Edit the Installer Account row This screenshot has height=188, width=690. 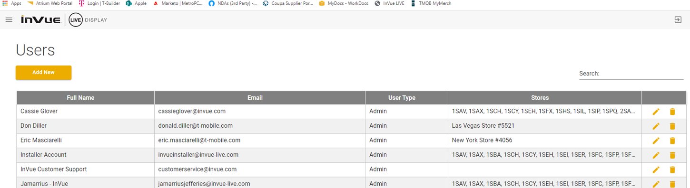(x=656, y=155)
